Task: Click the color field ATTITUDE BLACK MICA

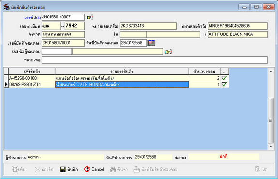Action: [238, 34]
